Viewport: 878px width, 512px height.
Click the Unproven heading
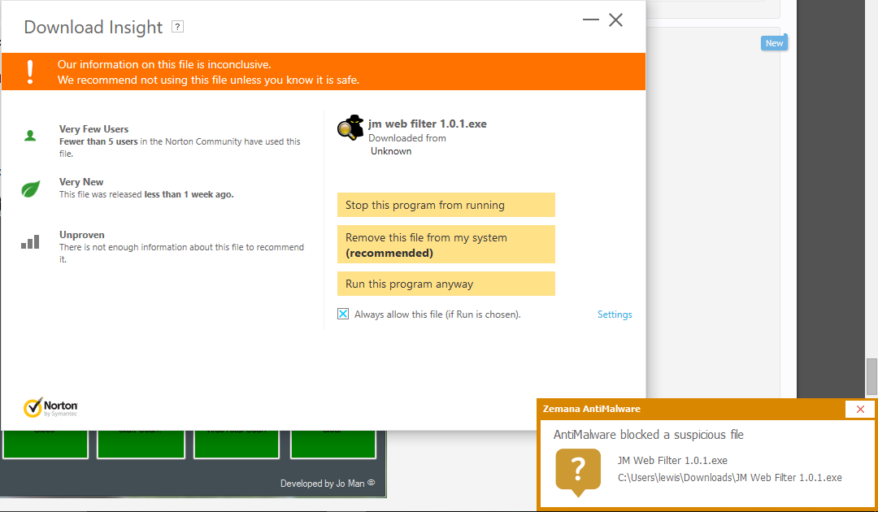pyautogui.click(x=82, y=234)
